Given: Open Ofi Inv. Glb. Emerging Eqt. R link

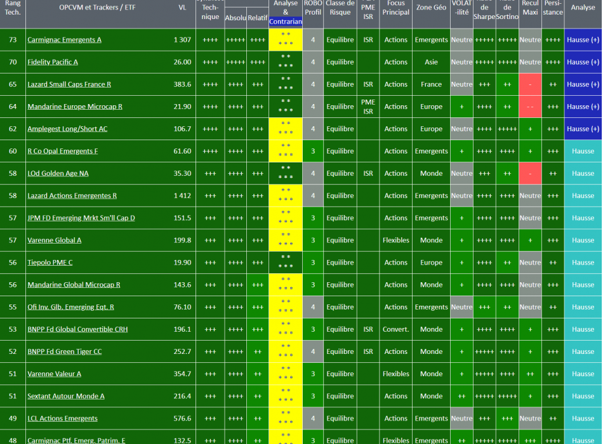Looking at the screenshot, I should coord(70,307).
